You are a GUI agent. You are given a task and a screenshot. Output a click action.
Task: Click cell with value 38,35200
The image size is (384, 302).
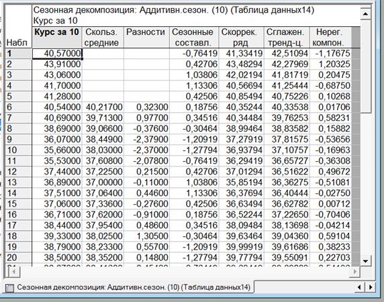tap(103, 258)
